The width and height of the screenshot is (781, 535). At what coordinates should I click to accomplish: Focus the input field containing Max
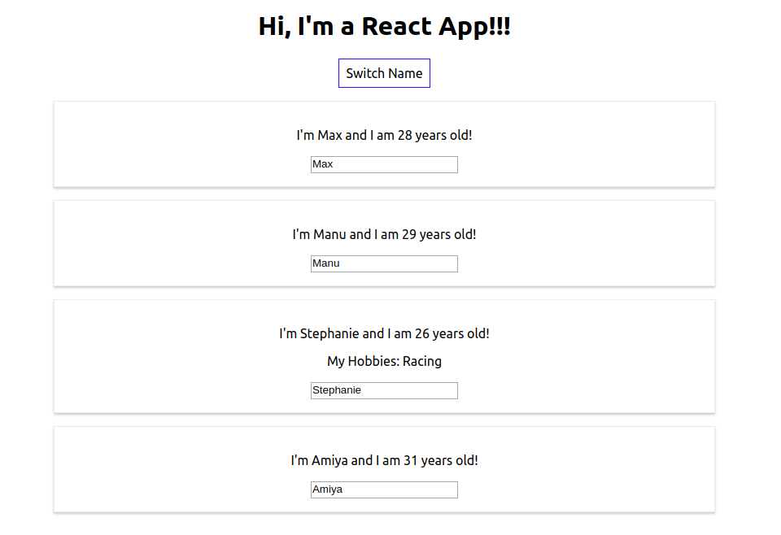384,164
